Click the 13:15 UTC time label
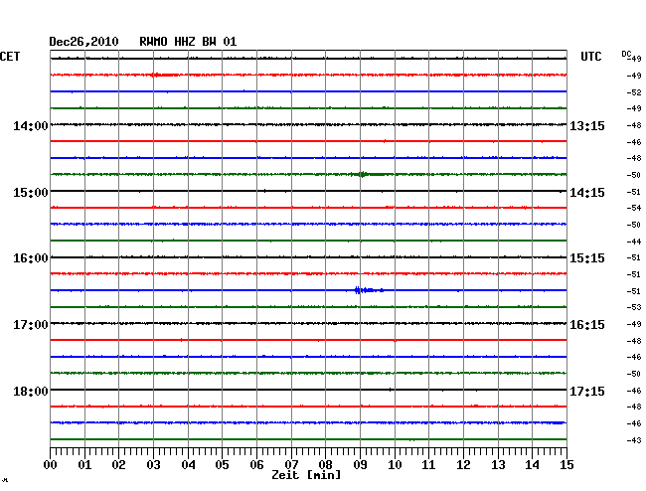Image resolution: width=646 pixels, height=491 pixels. [x=587, y=125]
